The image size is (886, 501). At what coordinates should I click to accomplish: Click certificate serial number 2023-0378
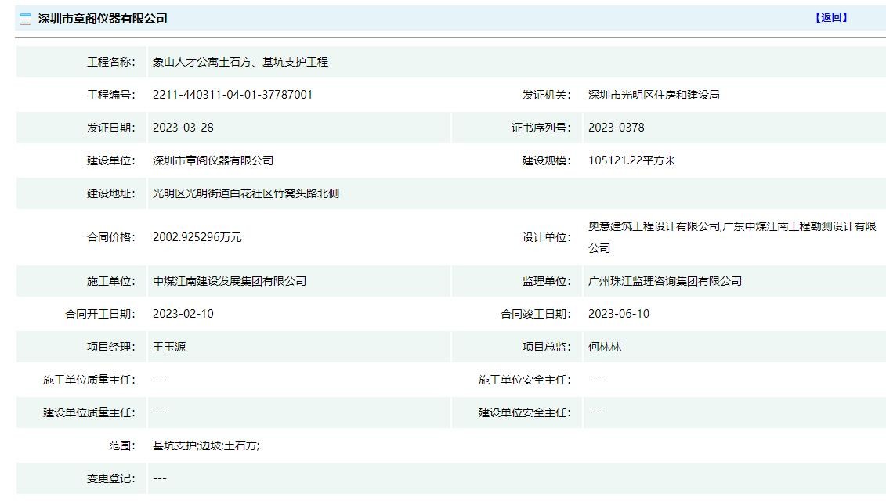pyautogui.click(x=616, y=128)
